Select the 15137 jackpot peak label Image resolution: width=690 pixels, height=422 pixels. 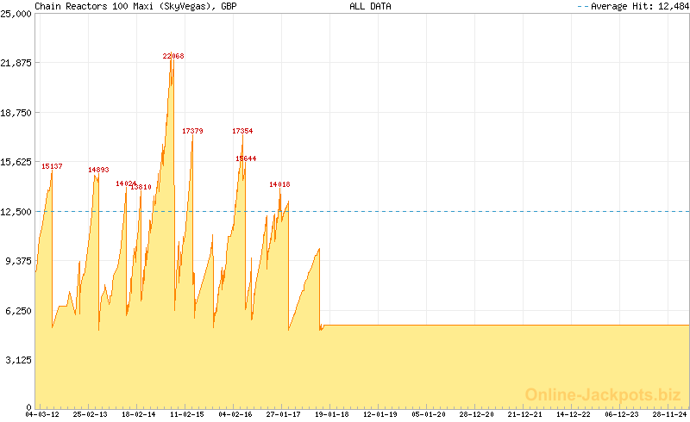click(52, 166)
